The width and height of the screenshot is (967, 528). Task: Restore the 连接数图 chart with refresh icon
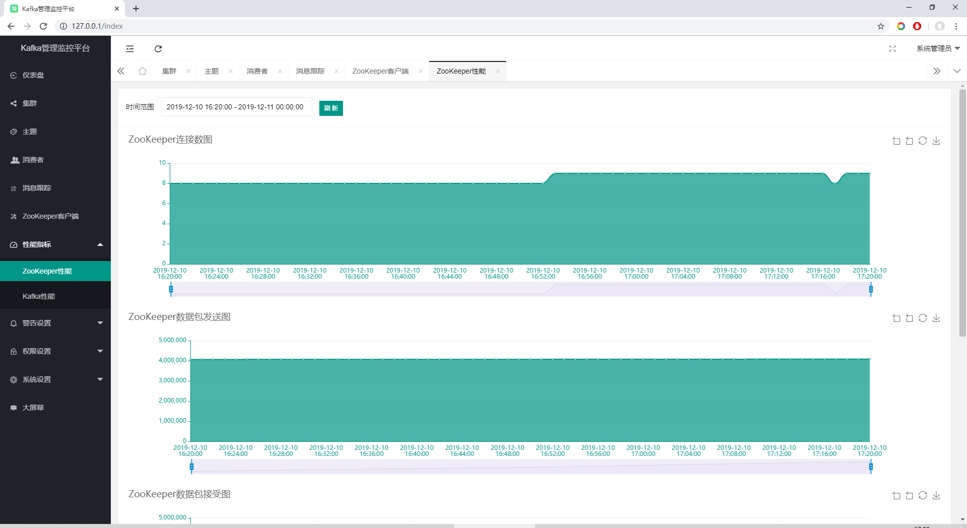(x=923, y=141)
